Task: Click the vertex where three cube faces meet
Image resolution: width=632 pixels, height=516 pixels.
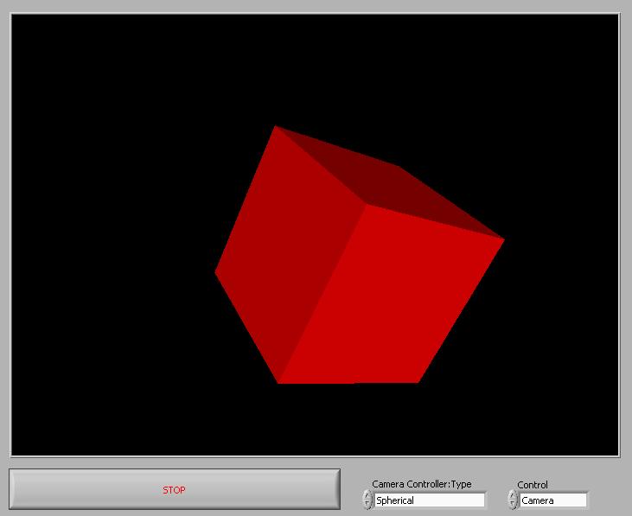Action: [366, 205]
